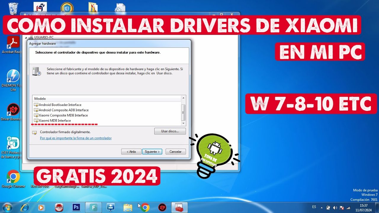This screenshot has height=213, width=379.
Task: Select USUARIO-PC in Device Manager tree
Action: click(x=44, y=38)
